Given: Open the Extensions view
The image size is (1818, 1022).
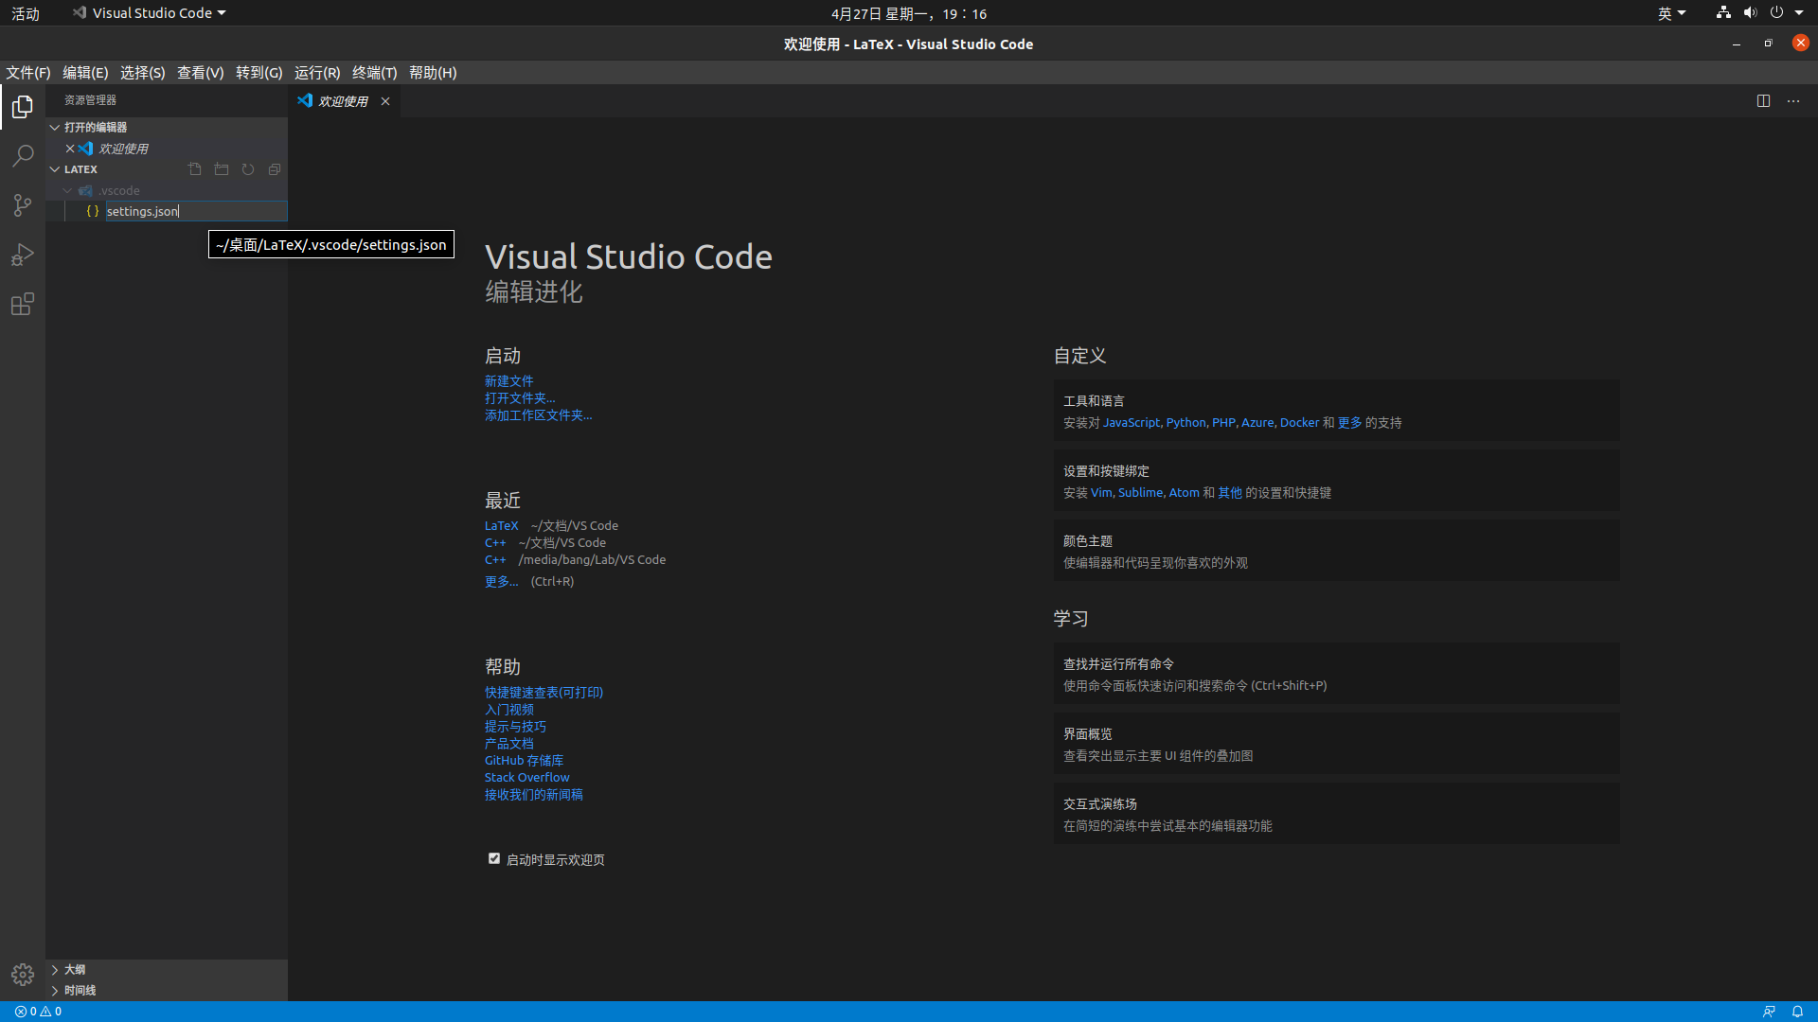Looking at the screenshot, I should coord(22,304).
